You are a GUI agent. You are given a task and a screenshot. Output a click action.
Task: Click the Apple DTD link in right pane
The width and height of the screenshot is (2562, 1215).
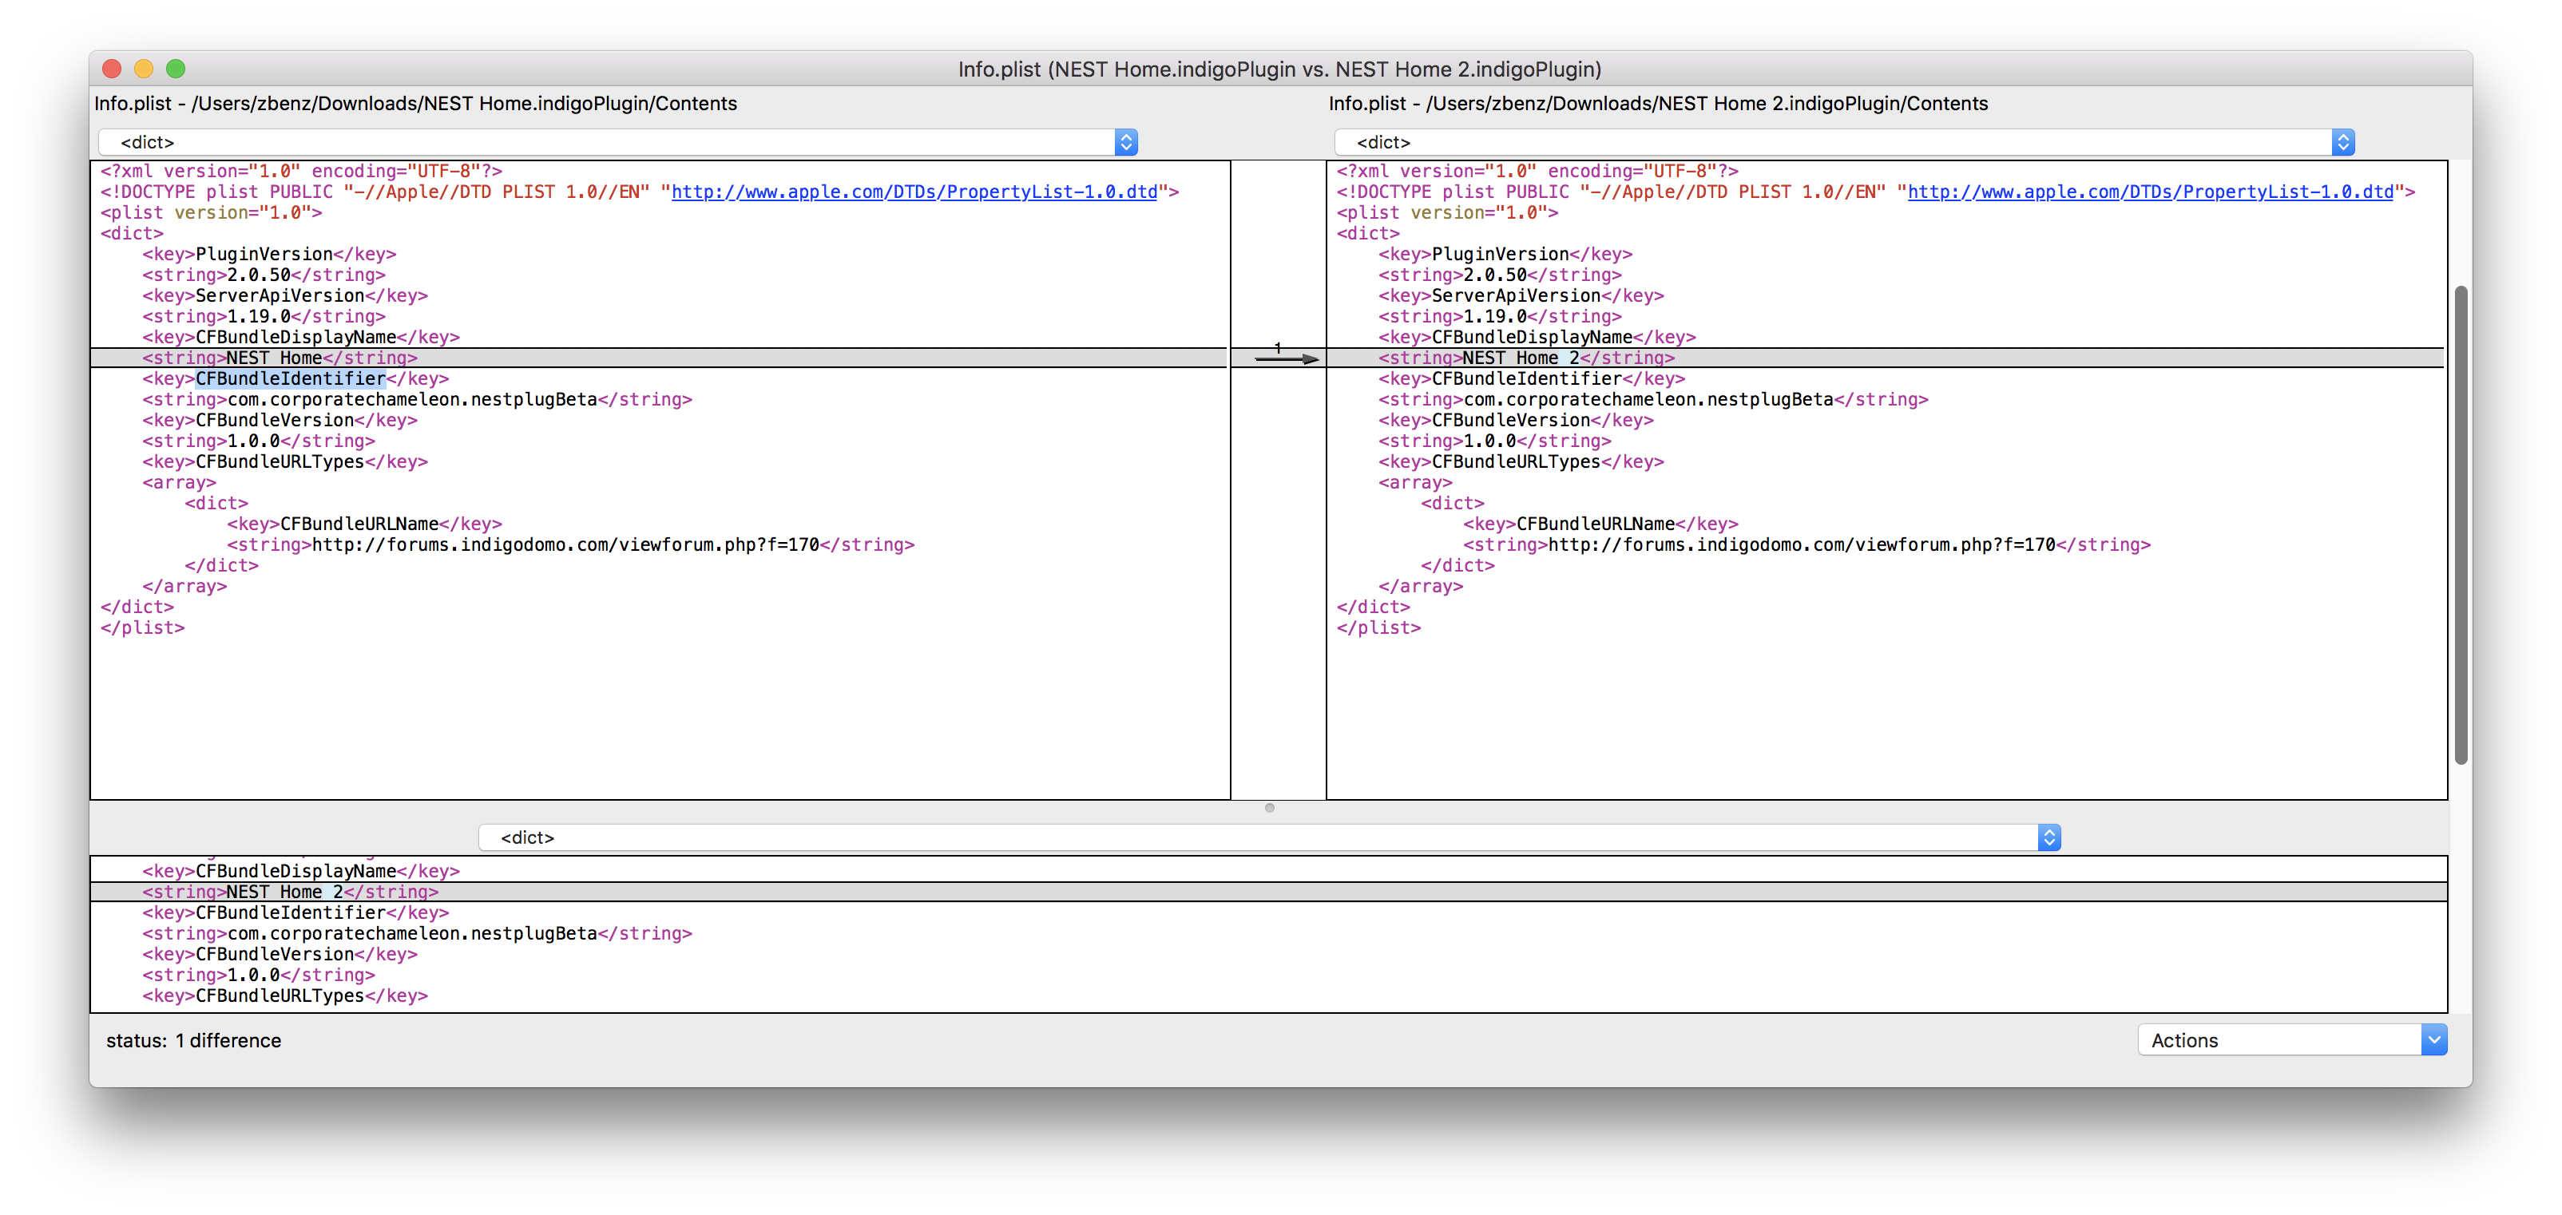[2150, 192]
